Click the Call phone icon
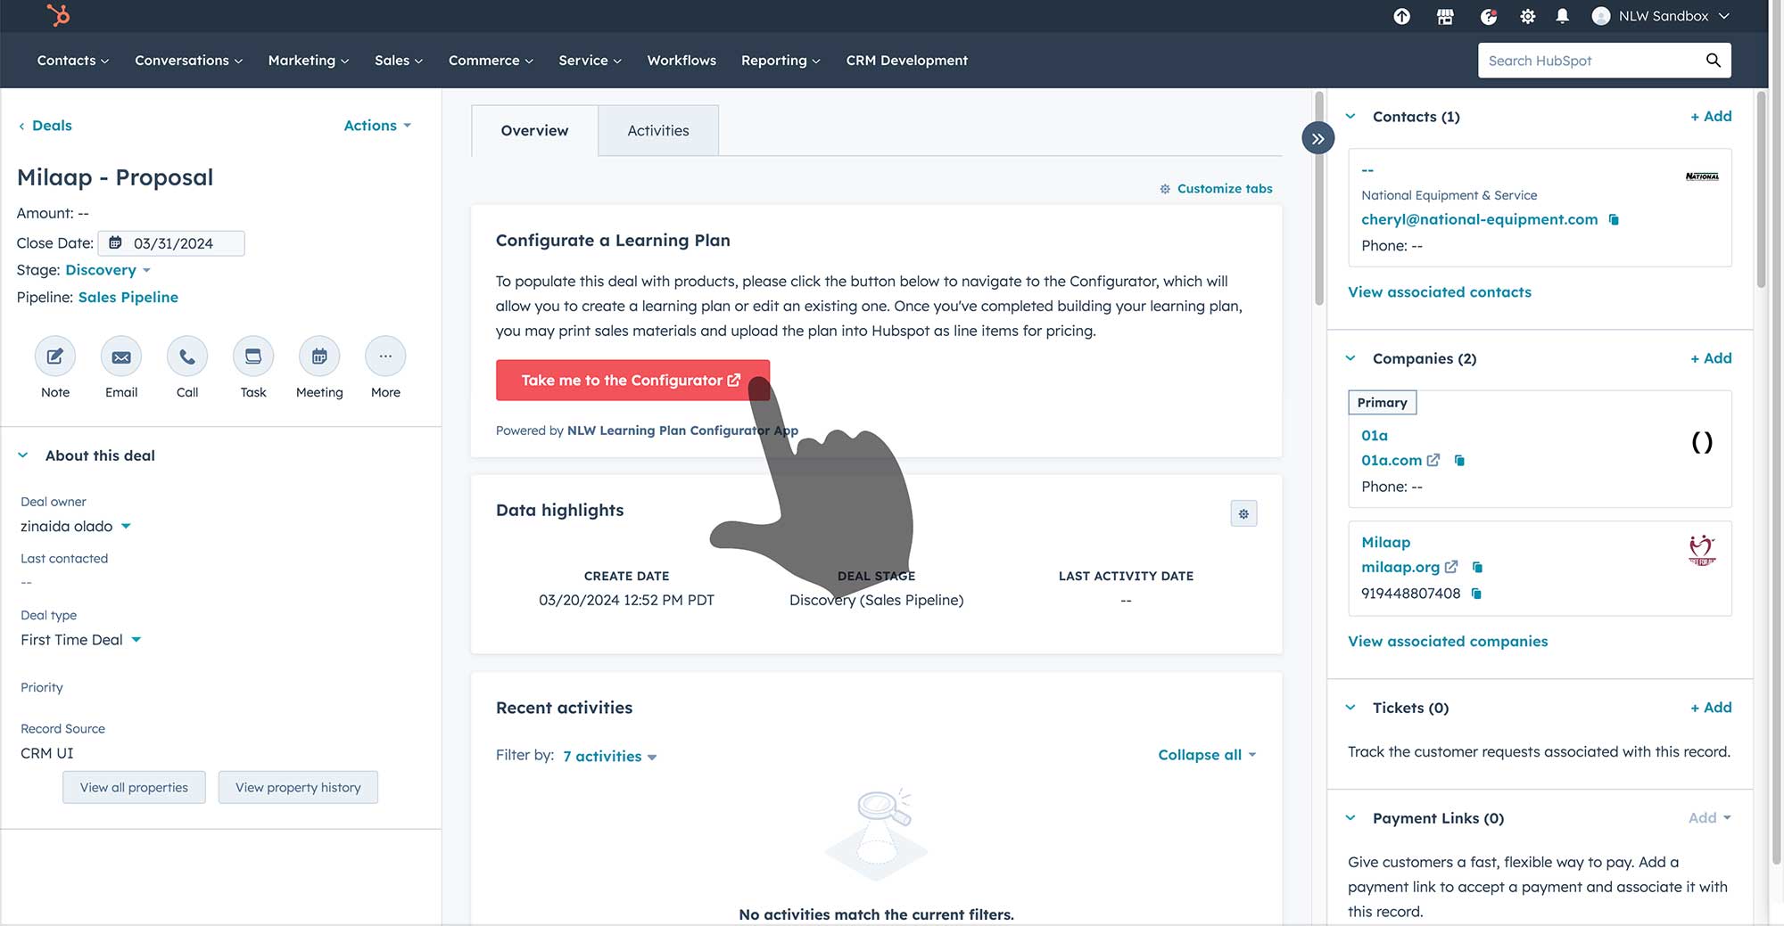 pos(187,356)
